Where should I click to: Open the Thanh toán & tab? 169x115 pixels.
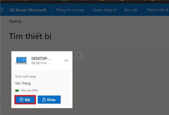(158, 10)
